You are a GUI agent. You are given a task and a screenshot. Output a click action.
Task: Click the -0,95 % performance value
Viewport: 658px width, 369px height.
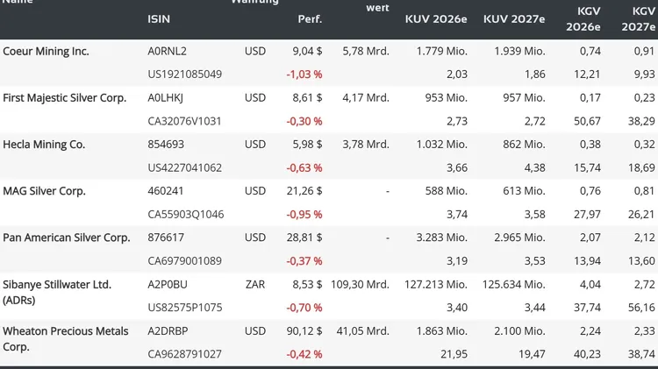(x=304, y=214)
